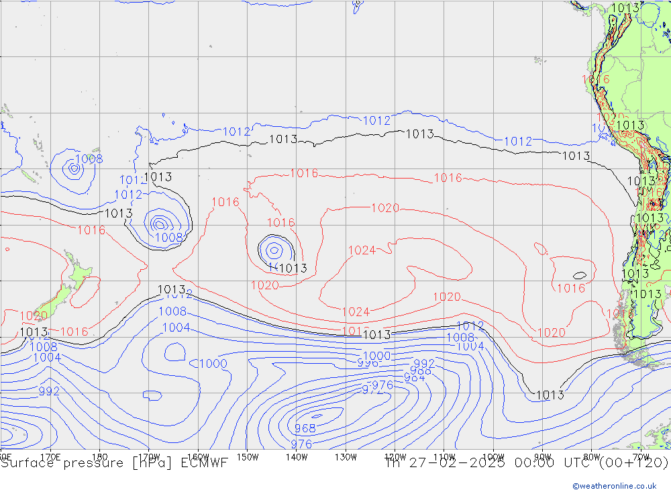Select the 140W longitude label

[297, 457]
